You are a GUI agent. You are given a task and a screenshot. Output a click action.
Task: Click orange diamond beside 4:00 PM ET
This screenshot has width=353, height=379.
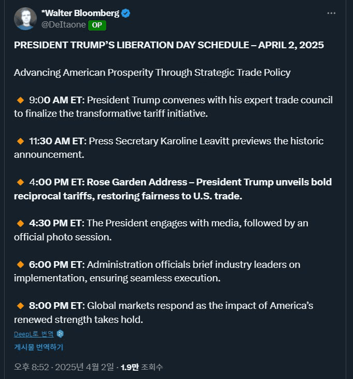click(21, 182)
